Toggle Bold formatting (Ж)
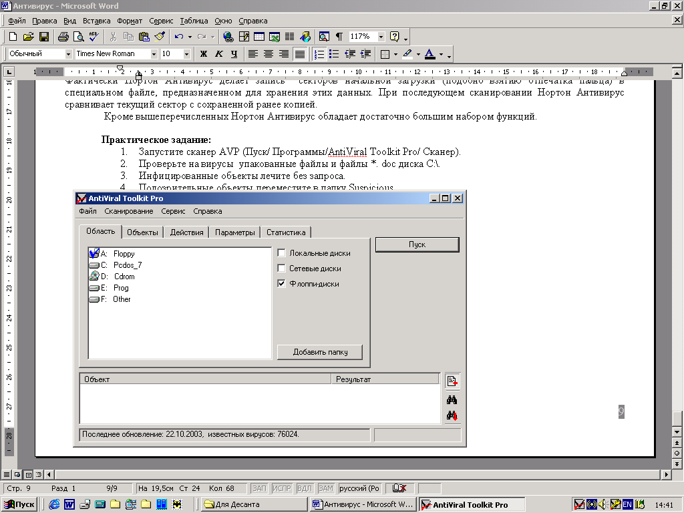This screenshot has width=684, height=513. [x=203, y=53]
